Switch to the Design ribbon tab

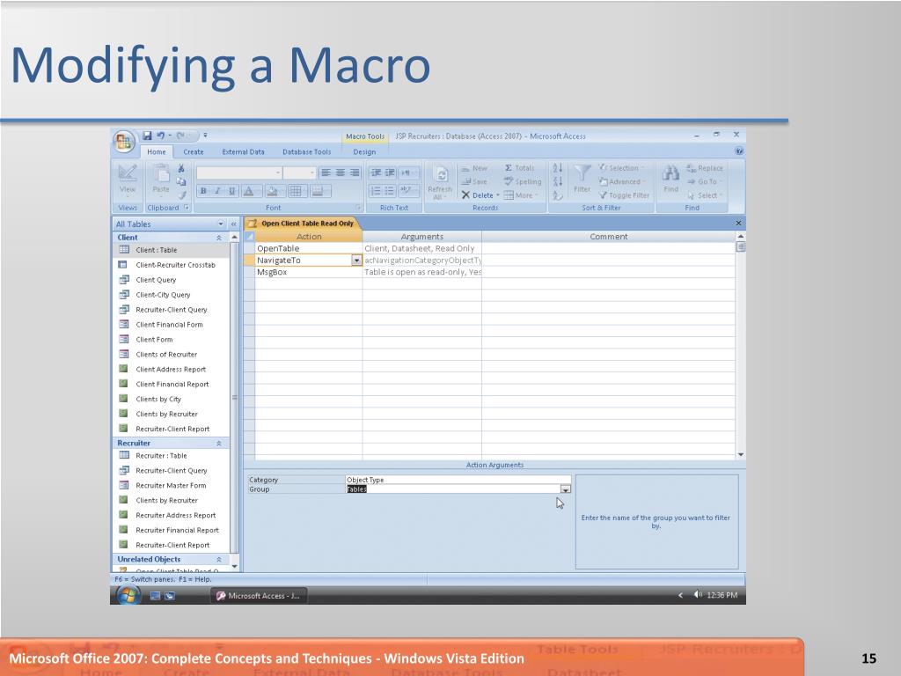tap(364, 151)
